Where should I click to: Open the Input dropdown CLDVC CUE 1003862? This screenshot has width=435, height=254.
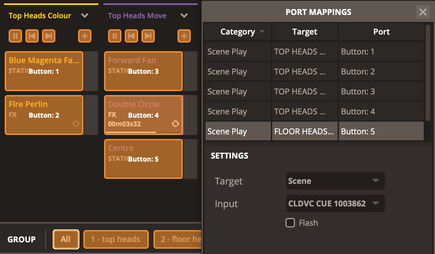335,203
